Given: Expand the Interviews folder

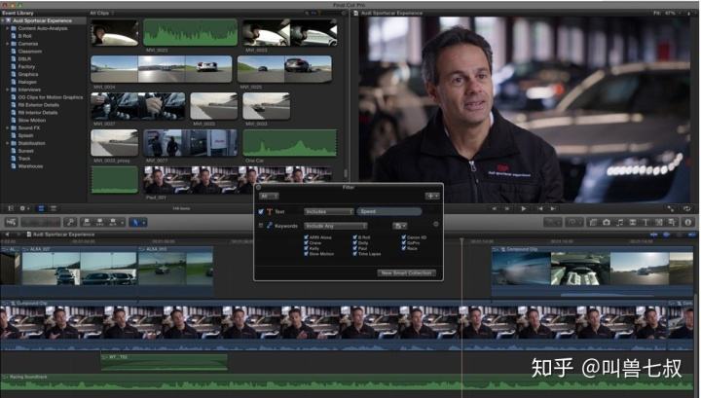Looking at the screenshot, I should click(x=7, y=90).
